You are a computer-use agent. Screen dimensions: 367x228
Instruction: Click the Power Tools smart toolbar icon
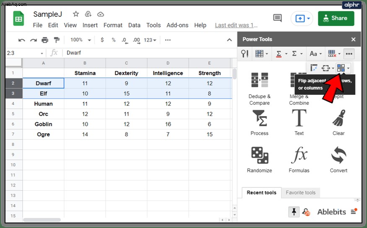tap(245, 54)
